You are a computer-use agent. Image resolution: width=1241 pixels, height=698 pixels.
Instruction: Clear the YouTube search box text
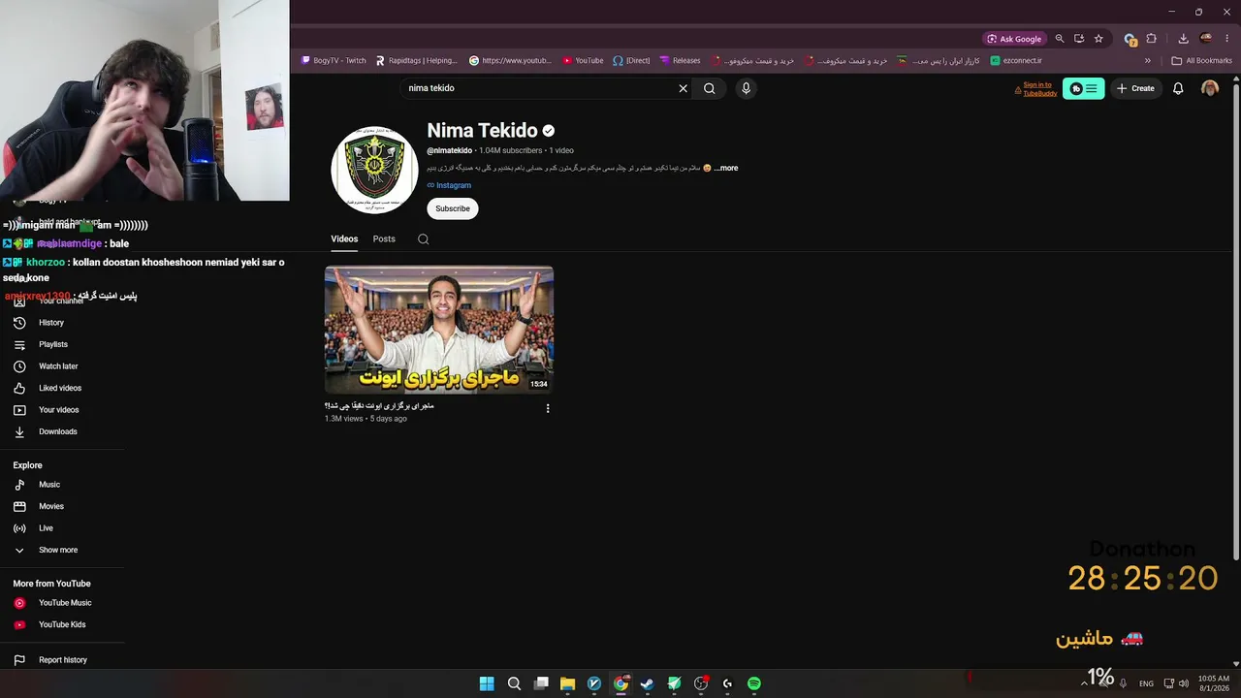click(683, 88)
